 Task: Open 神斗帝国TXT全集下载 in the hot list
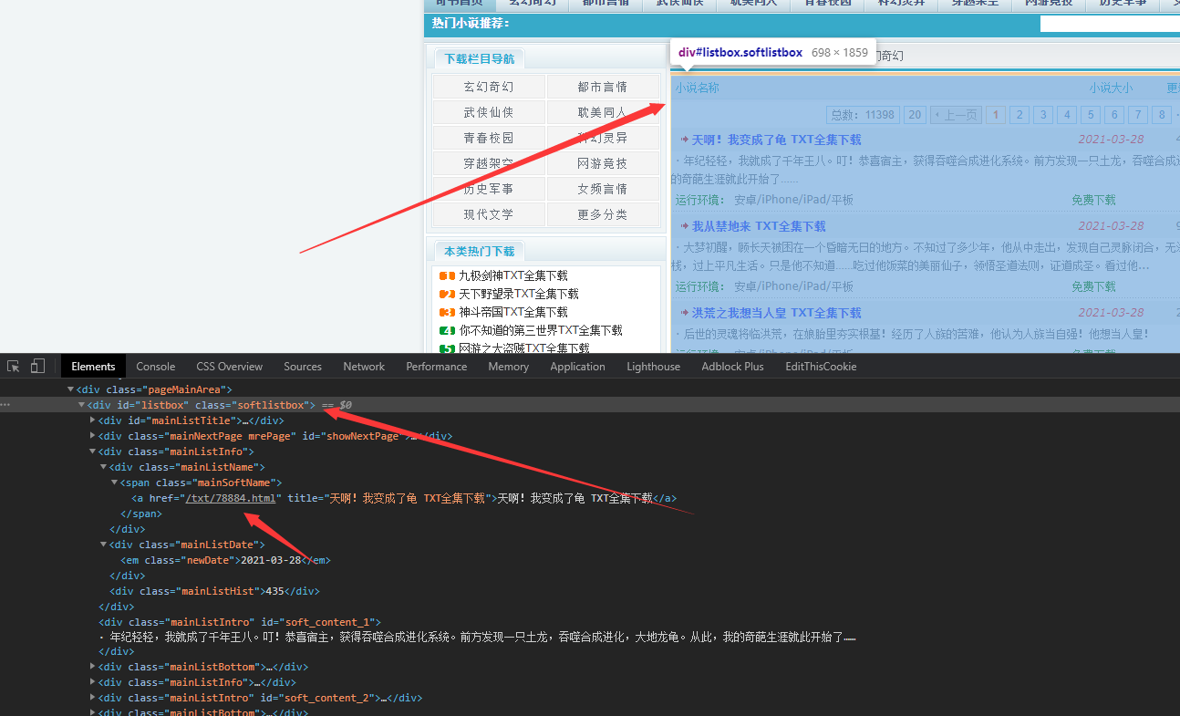pos(513,312)
